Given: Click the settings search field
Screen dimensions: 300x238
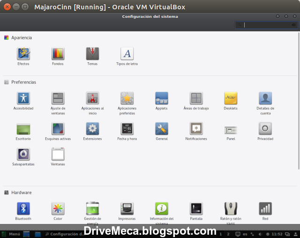Looking at the screenshot, I should (266, 25).
